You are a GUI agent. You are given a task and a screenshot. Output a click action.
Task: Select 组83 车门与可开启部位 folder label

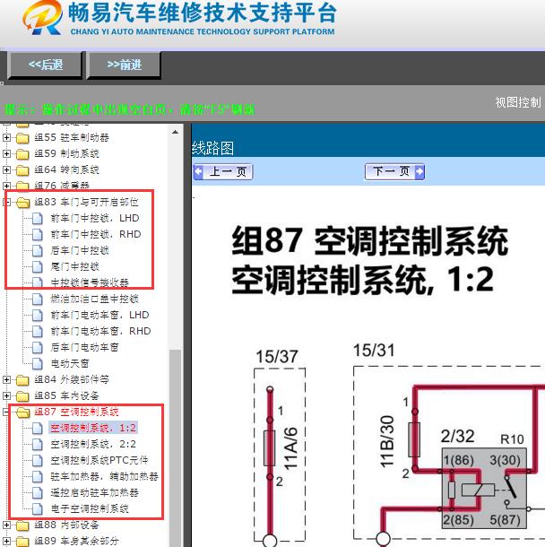86,202
